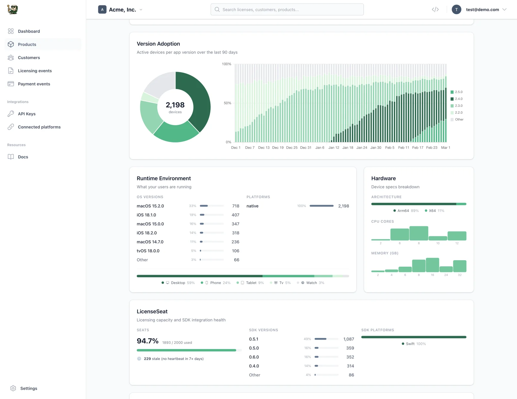This screenshot has width=517, height=399.
Task: Navigate to the Payment events section
Action: 34,84
